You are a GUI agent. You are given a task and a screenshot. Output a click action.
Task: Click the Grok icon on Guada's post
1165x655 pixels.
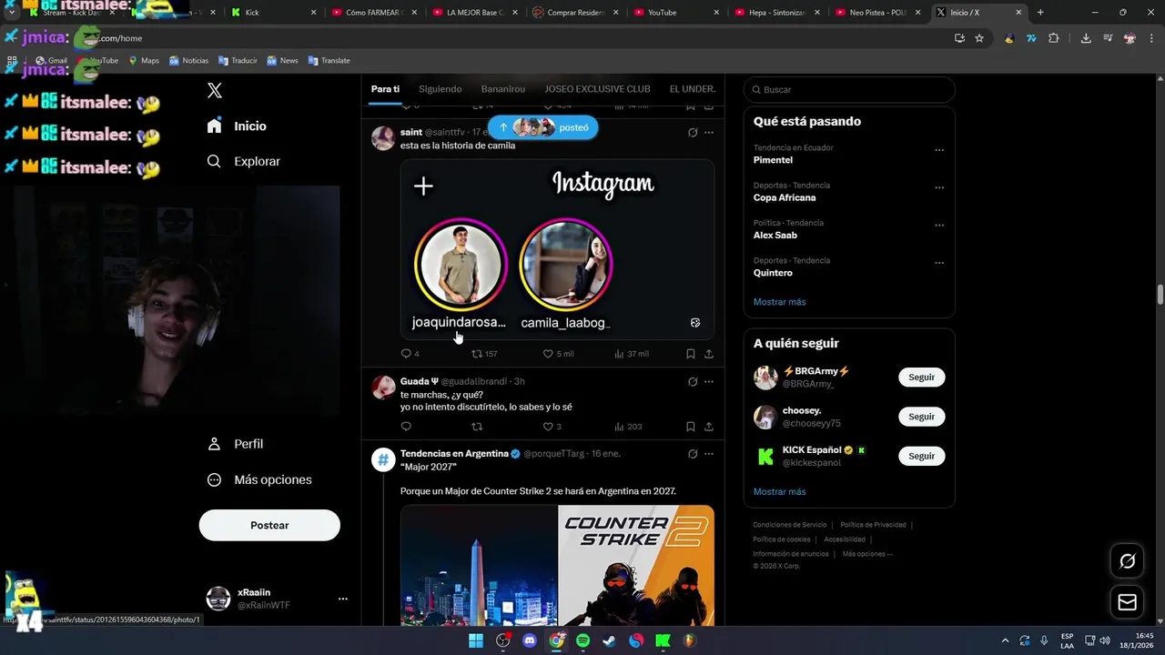693,382
